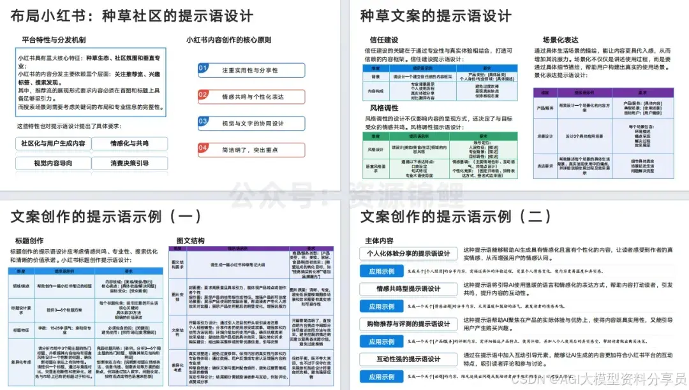Click the cell 帮我创作一篇小红书笔记的标题
689x390 pixels.
[x=64, y=286]
